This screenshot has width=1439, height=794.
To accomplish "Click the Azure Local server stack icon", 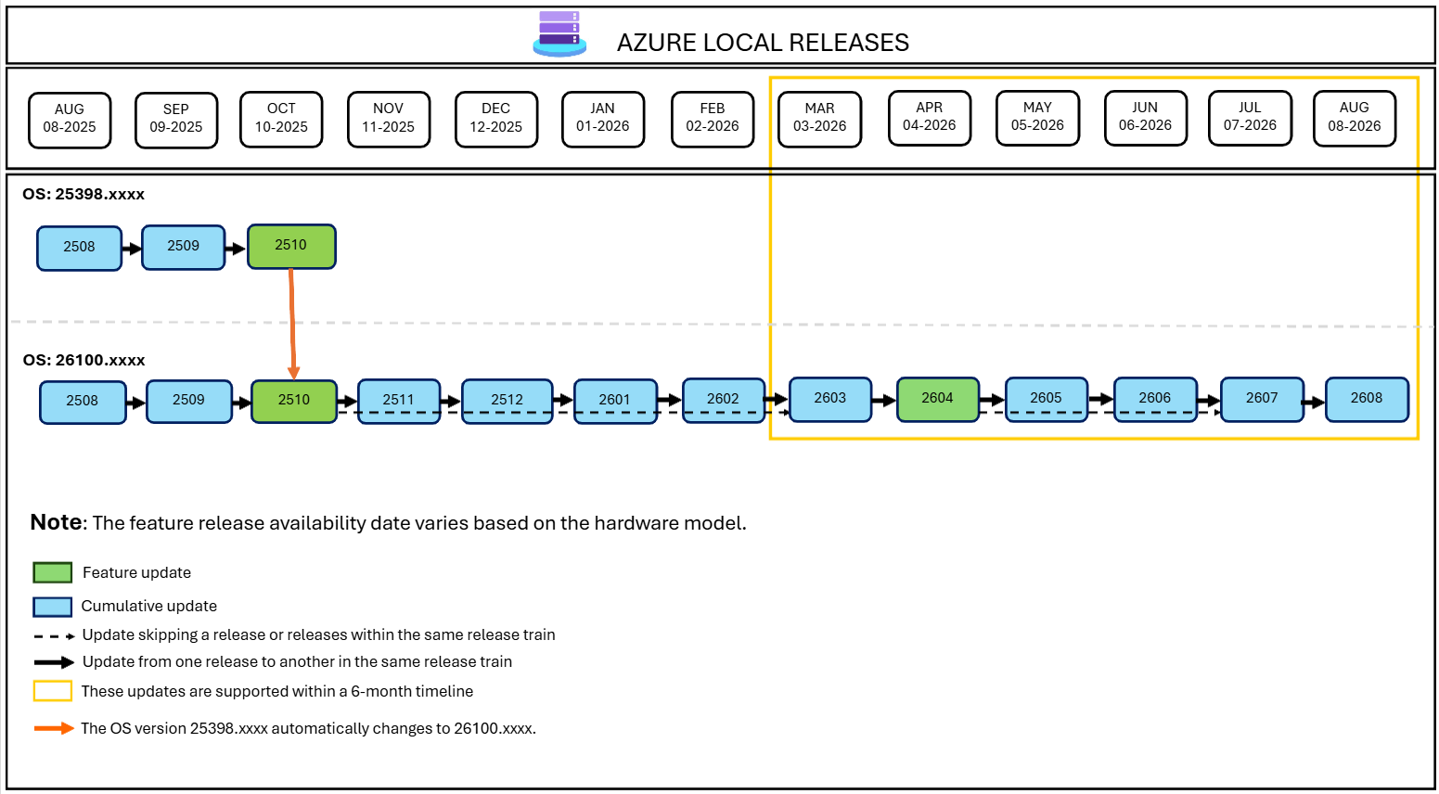I will click(559, 34).
